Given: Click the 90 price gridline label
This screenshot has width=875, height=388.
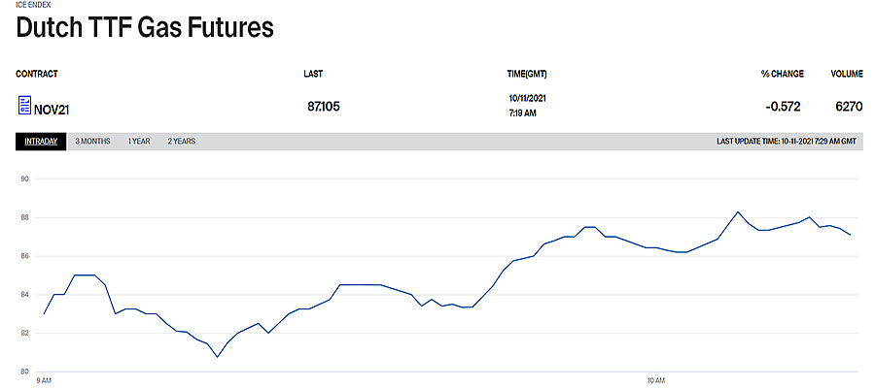Looking at the screenshot, I should 24,179.
